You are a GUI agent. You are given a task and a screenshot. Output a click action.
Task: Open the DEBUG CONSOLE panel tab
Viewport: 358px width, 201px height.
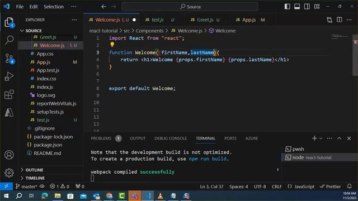click(x=171, y=138)
